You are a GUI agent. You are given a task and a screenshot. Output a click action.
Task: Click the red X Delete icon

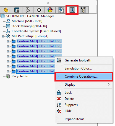(59, 99)
